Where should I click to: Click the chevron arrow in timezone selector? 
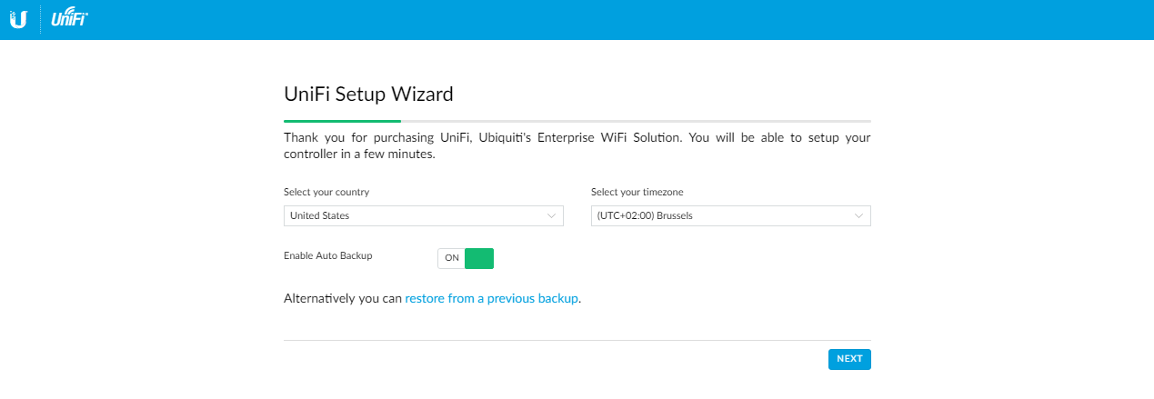859,215
